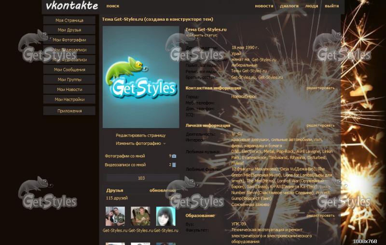Open the first friend's avatar thumbnail

115,217
